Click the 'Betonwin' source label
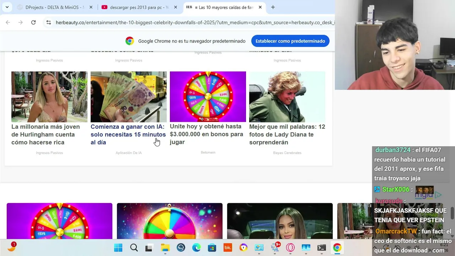The height and width of the screenshot is (256, 455). click(208, 153)
